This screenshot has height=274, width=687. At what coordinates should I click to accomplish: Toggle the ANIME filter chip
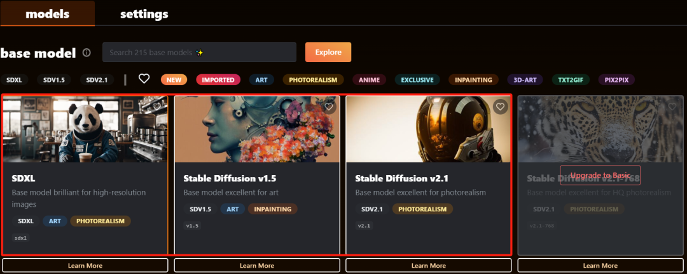coord(370,80)
